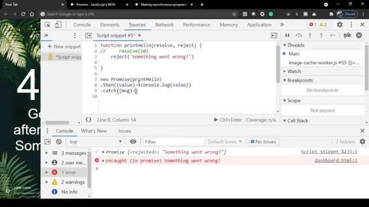The image size is (369, 207).
Task: Click the No Issues button
Action: tap(263, 142)
